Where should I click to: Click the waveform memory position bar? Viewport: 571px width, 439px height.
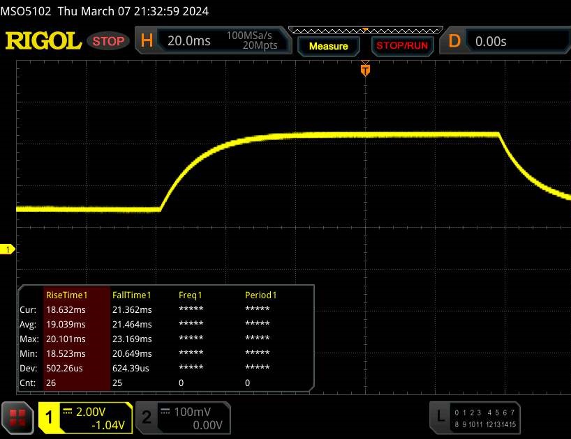364,30
